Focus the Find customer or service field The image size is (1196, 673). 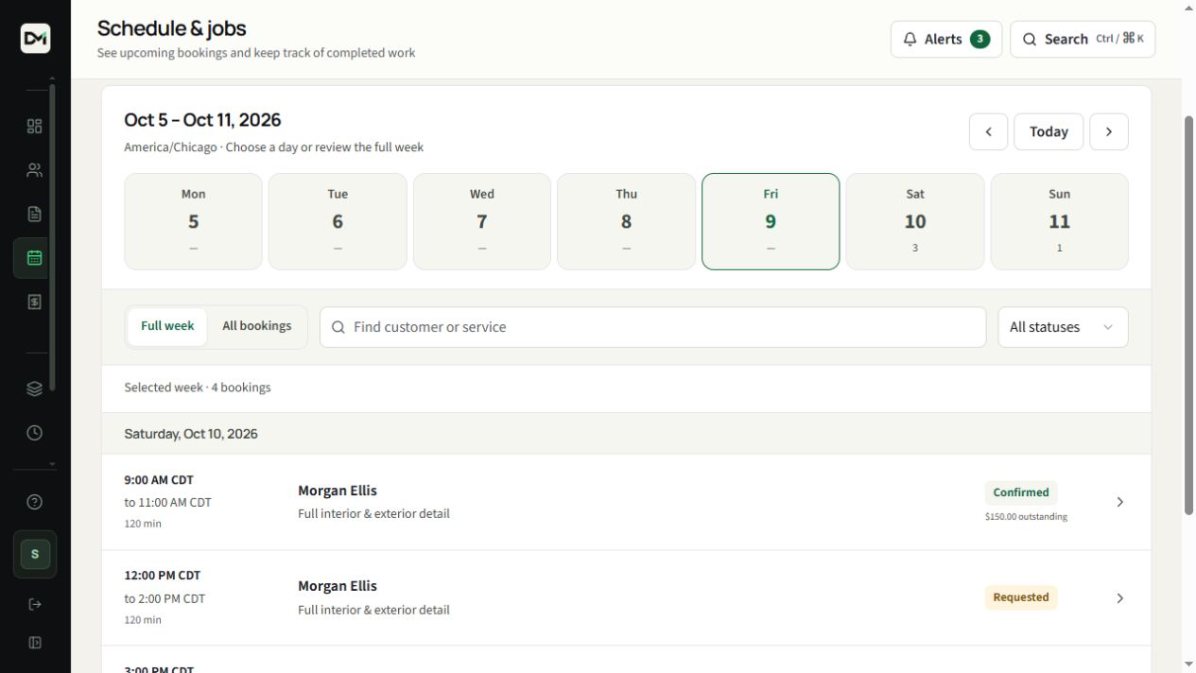click(652, 327)
